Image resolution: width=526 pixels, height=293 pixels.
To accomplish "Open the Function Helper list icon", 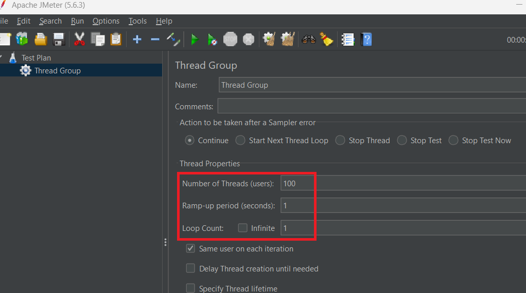I will [x=347, y=40].
